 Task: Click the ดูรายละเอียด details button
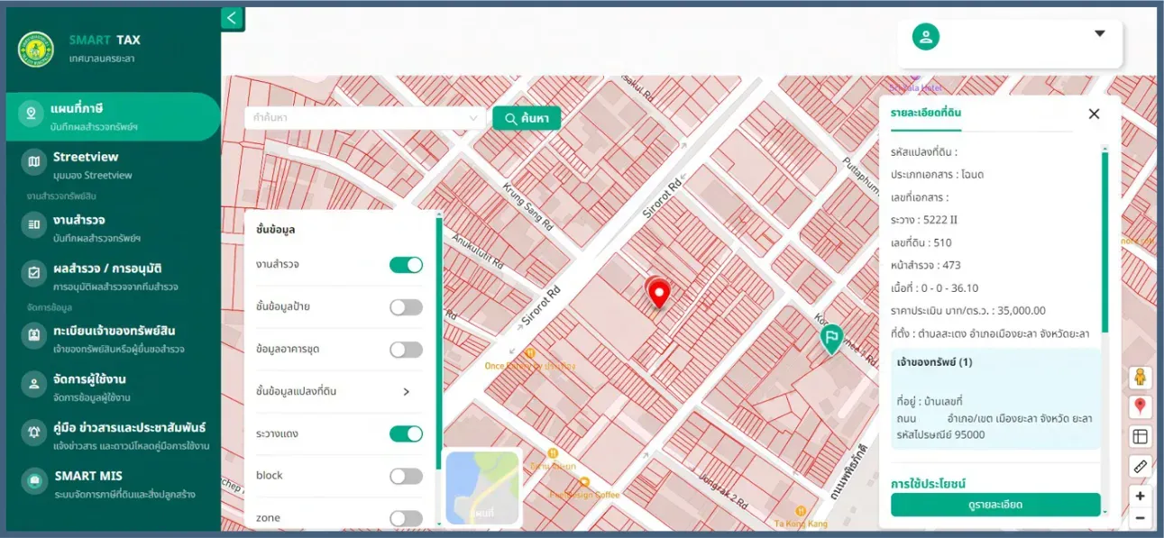(995, 505)
